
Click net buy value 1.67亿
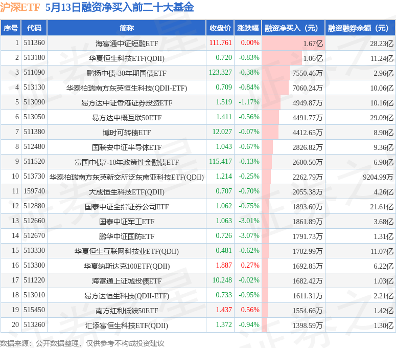click(313, 43)
